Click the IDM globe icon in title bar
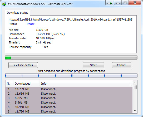 [4, 4]
